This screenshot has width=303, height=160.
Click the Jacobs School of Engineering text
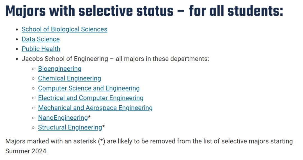click(x=65, y=59)
